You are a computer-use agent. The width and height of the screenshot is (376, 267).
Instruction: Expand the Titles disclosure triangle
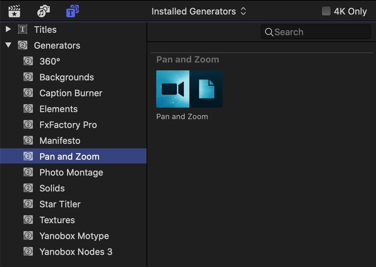click(8, 30)
